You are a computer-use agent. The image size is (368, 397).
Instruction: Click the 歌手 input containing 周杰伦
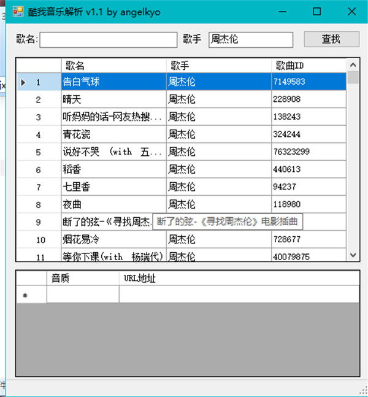(x=251, y=40)
